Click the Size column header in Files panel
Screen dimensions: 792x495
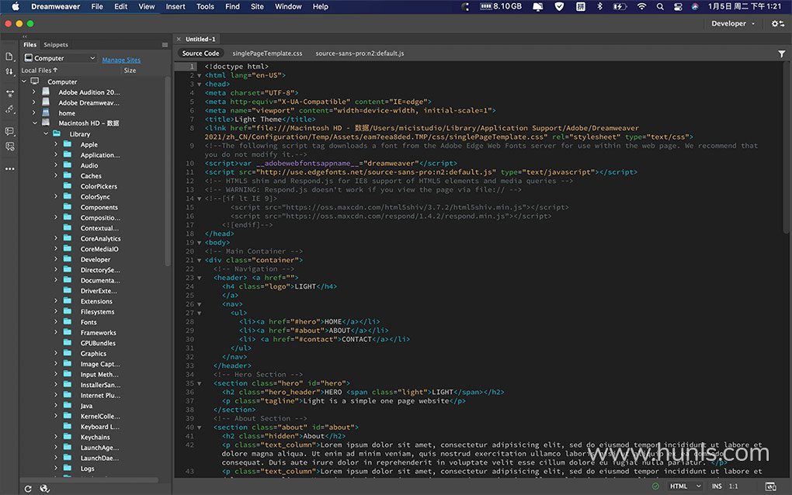(130, 71)
